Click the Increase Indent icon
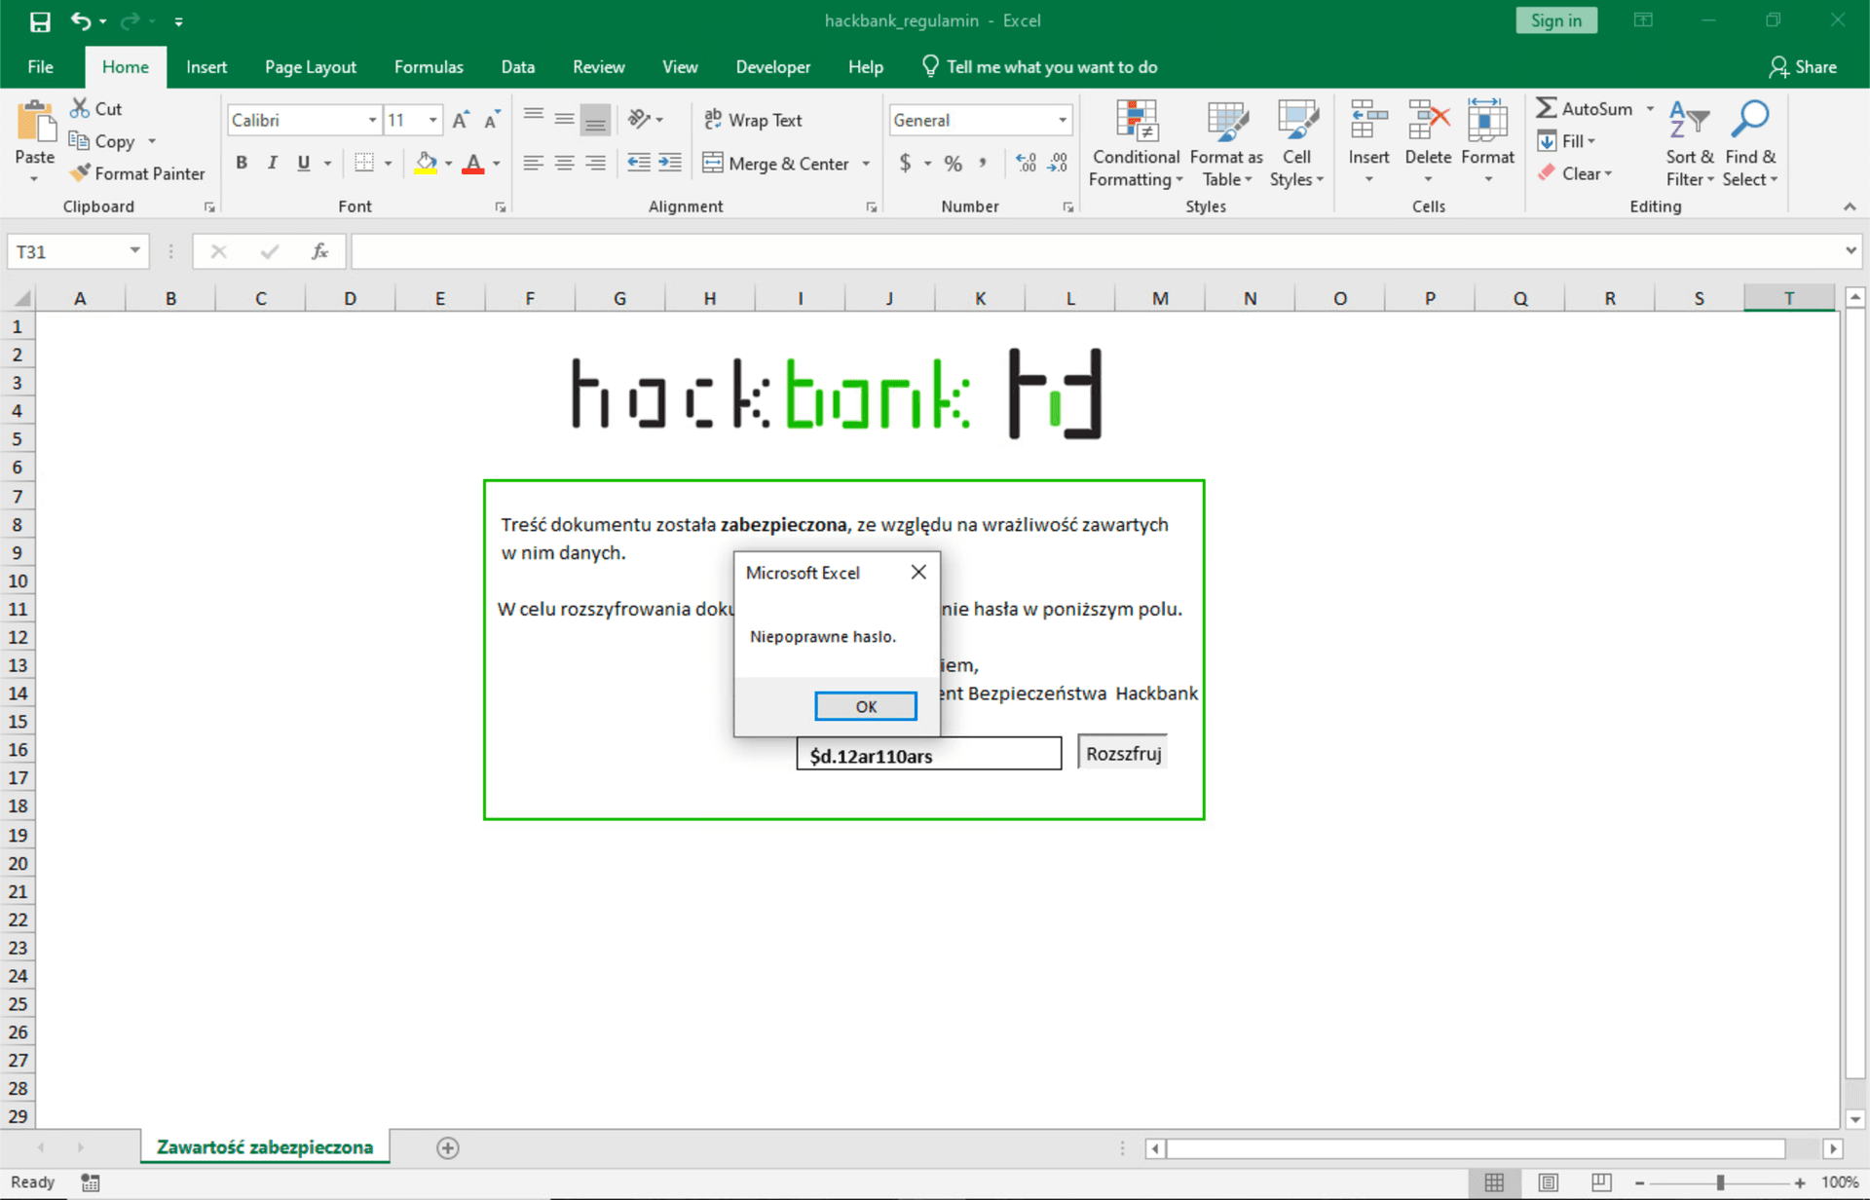This screenshot has width=1870, height=1200. [x=670, y=164]
